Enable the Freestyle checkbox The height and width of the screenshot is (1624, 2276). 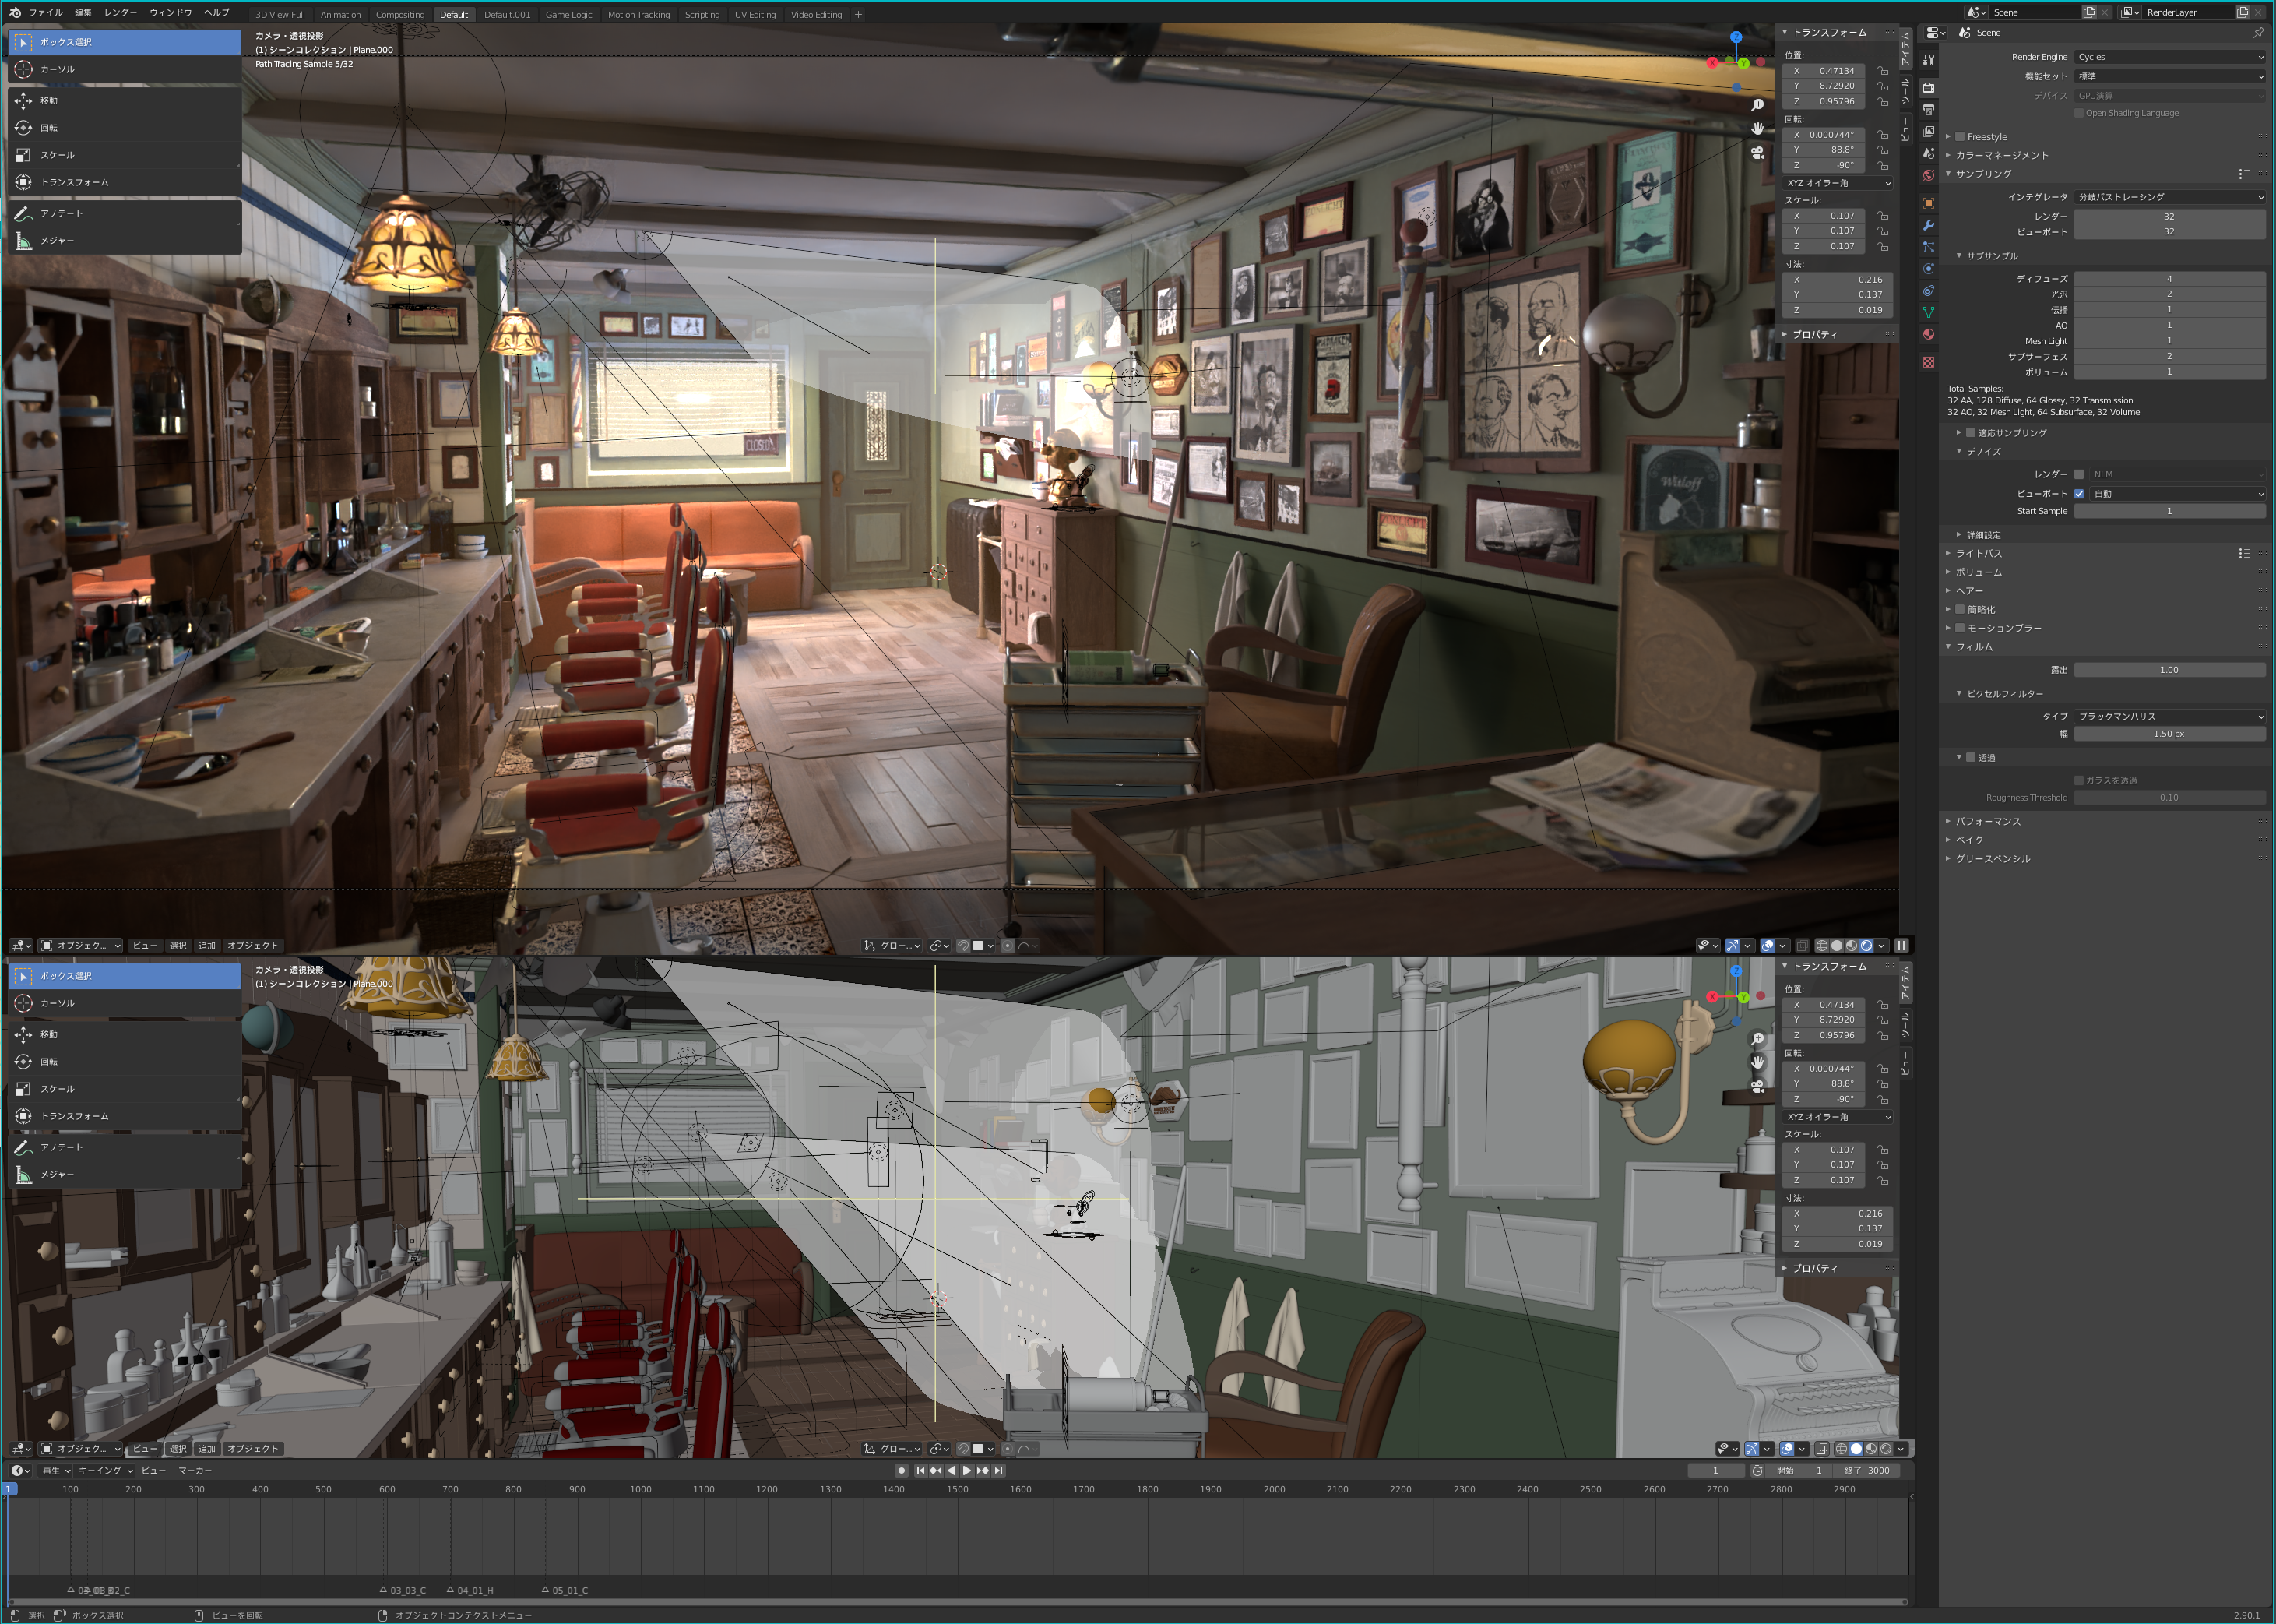pyautogui.click(x=1960, y=137)
